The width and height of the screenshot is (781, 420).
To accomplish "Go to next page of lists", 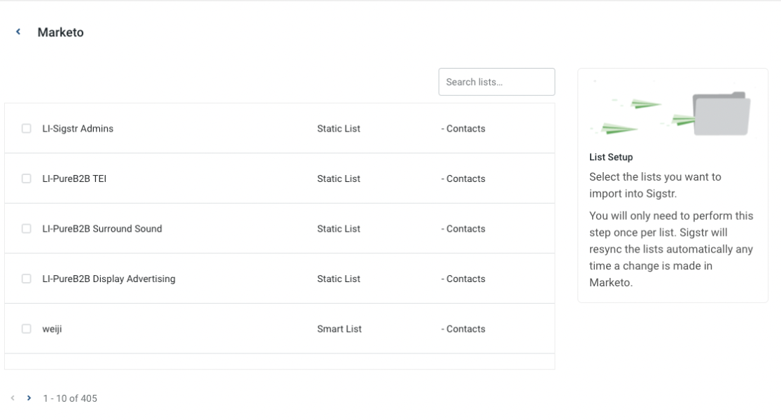I will pos(29,398).
